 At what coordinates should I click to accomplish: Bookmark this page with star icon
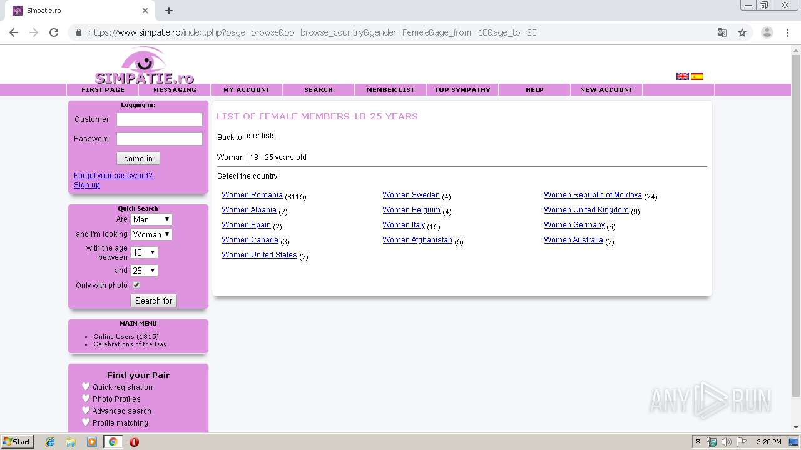(x=742, y=32)
